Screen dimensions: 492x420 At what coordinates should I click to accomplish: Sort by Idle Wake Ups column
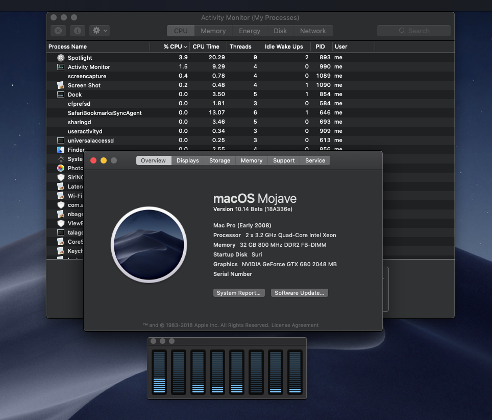285,46
